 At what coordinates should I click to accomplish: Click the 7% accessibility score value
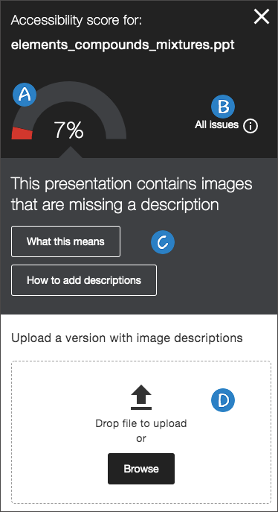[x=68, y=130]
